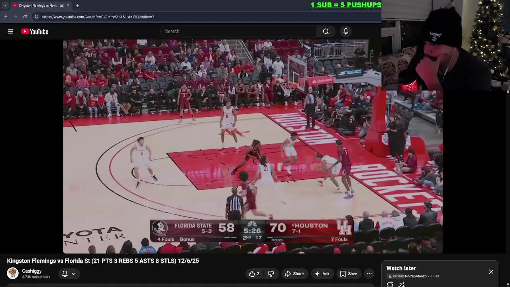
Task: Share the video
Action: pos(294,274)
